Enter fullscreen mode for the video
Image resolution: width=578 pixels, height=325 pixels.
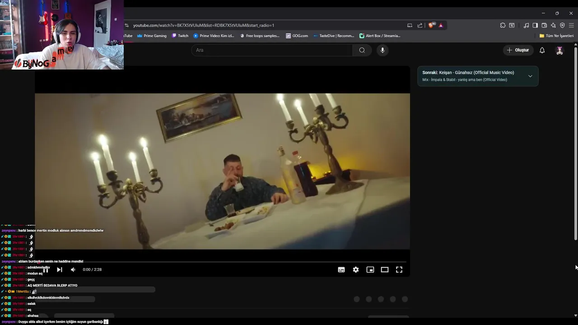pyautogui.click(x=399, y=269)
